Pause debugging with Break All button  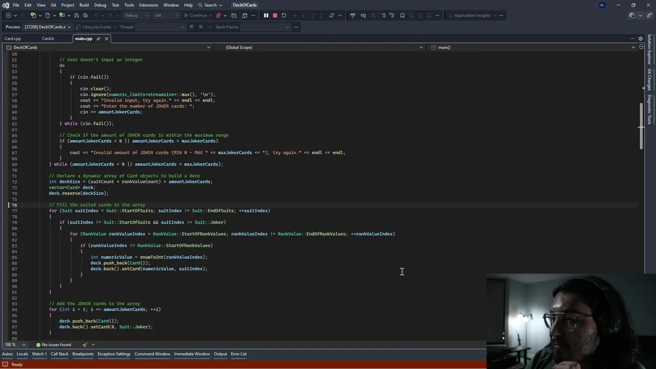point(266,15)
